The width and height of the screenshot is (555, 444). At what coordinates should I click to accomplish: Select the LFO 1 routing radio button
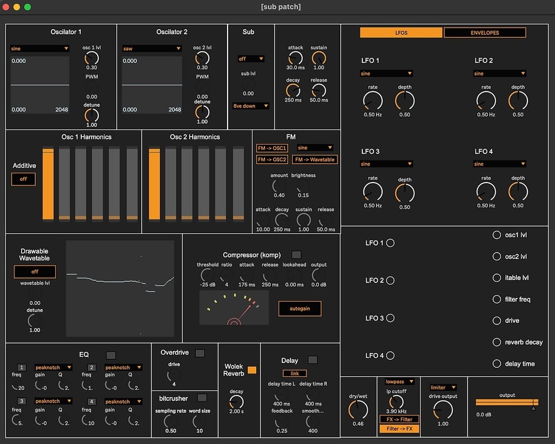390,243
